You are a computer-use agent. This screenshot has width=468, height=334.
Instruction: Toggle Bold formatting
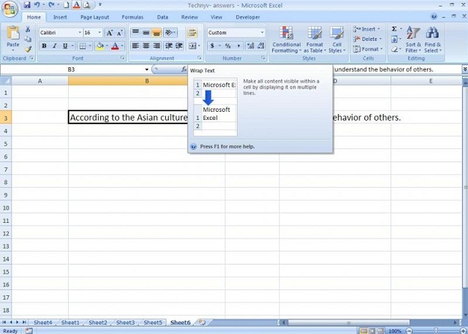pos(44,46)
